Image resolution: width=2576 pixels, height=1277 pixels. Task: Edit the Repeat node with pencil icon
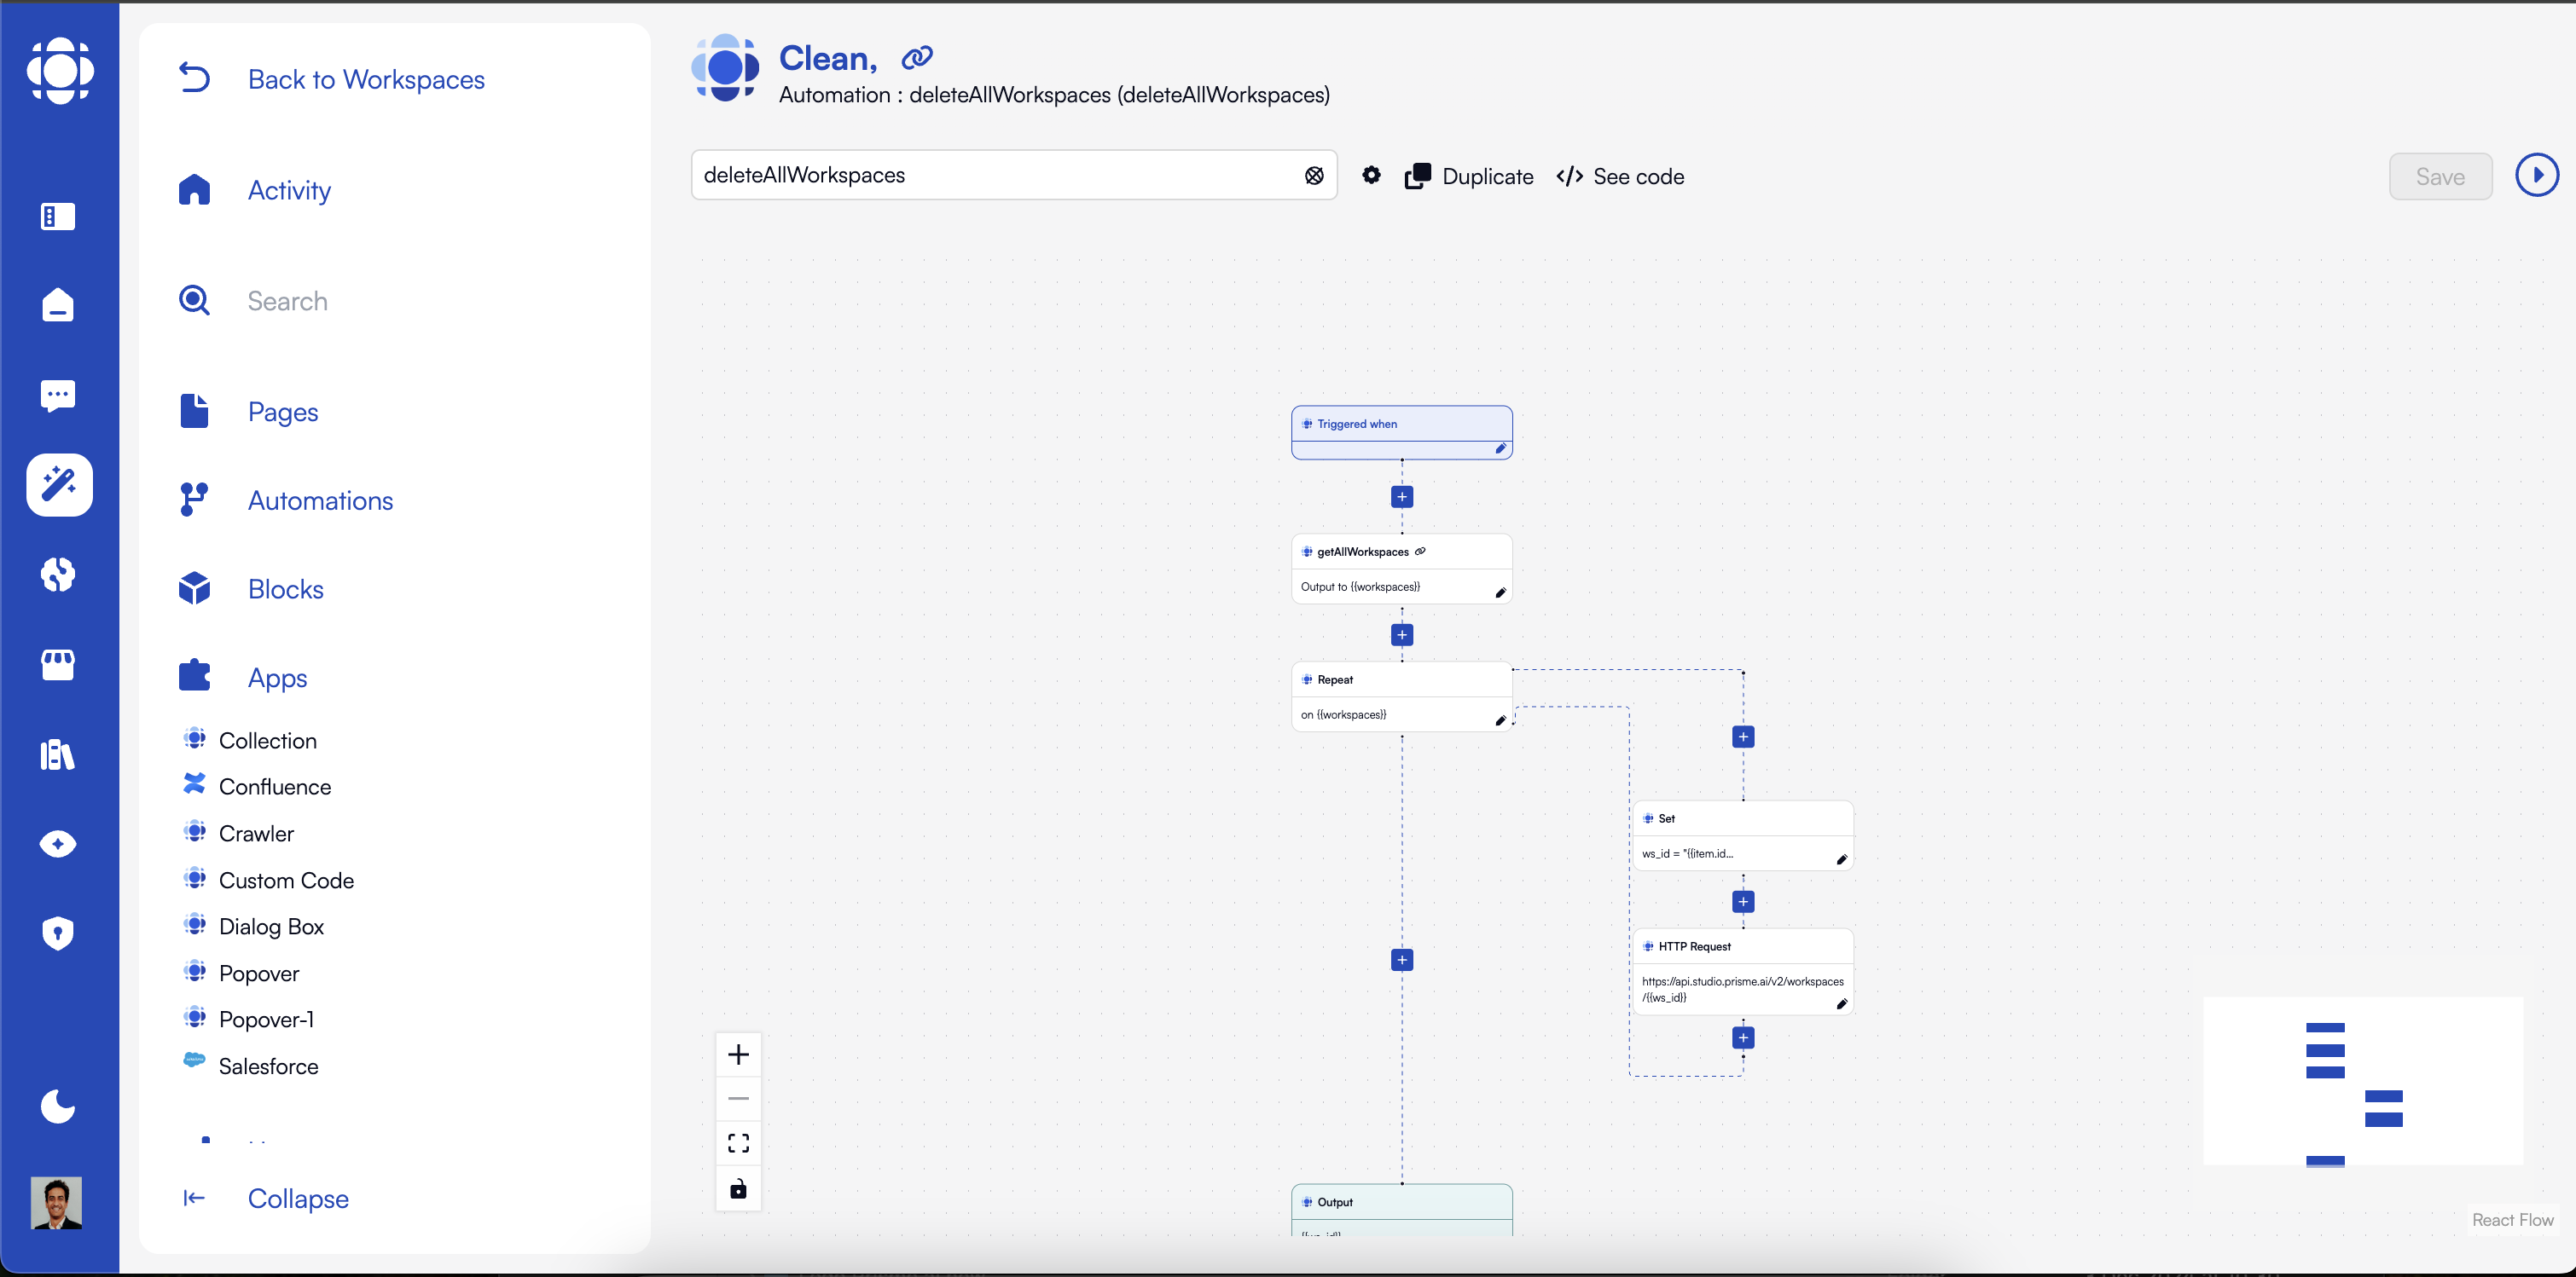point(1500,720)
